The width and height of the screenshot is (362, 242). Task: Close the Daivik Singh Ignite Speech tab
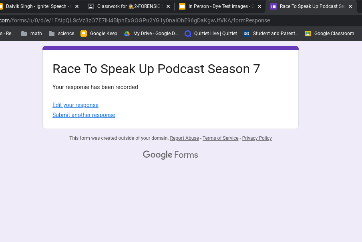click(x=77, y=6)
